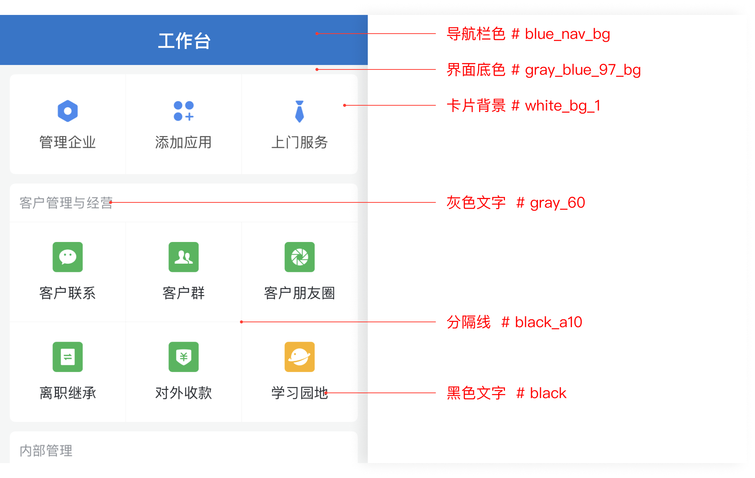Click the 客户朋友圈 text label
The image size is (755, 478).
[x=299, y=293]
